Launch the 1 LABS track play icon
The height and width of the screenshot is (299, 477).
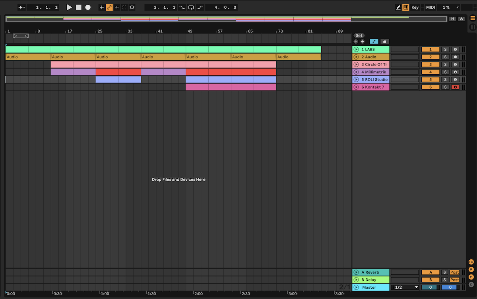(356, 49)
